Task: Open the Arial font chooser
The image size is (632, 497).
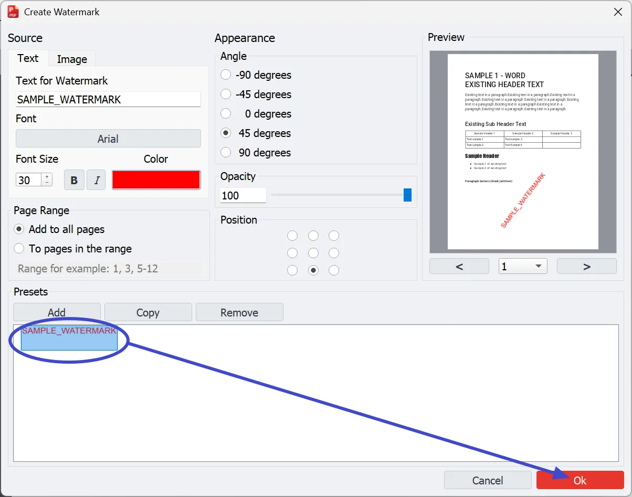Action: pyautogui.click(x=108, y=139)
